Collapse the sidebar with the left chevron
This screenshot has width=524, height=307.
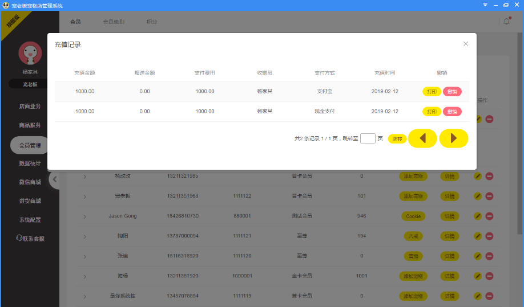coord(54,179)
